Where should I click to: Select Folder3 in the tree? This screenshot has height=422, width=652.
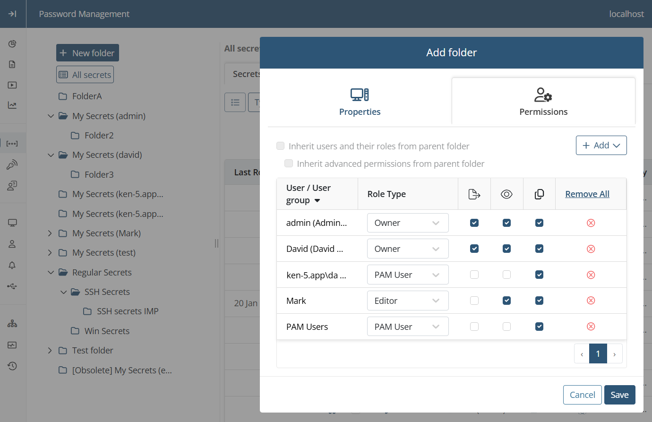[x=99, y=174]
